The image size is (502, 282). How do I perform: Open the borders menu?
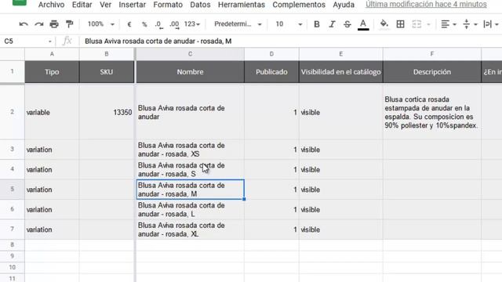point(400,24)
